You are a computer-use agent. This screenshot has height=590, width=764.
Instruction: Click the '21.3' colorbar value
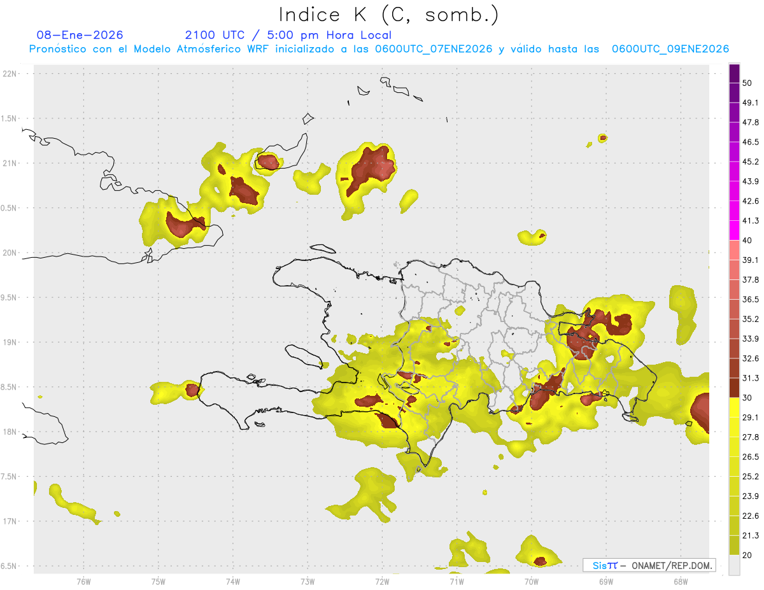click(751, 536)
